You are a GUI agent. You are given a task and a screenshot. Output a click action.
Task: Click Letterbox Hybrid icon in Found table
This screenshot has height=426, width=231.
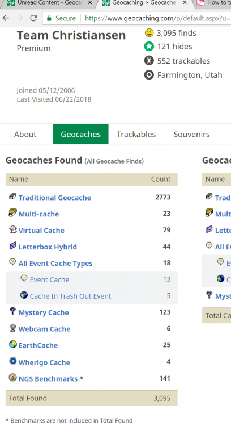pyautogui.click(x=12, y=245)
